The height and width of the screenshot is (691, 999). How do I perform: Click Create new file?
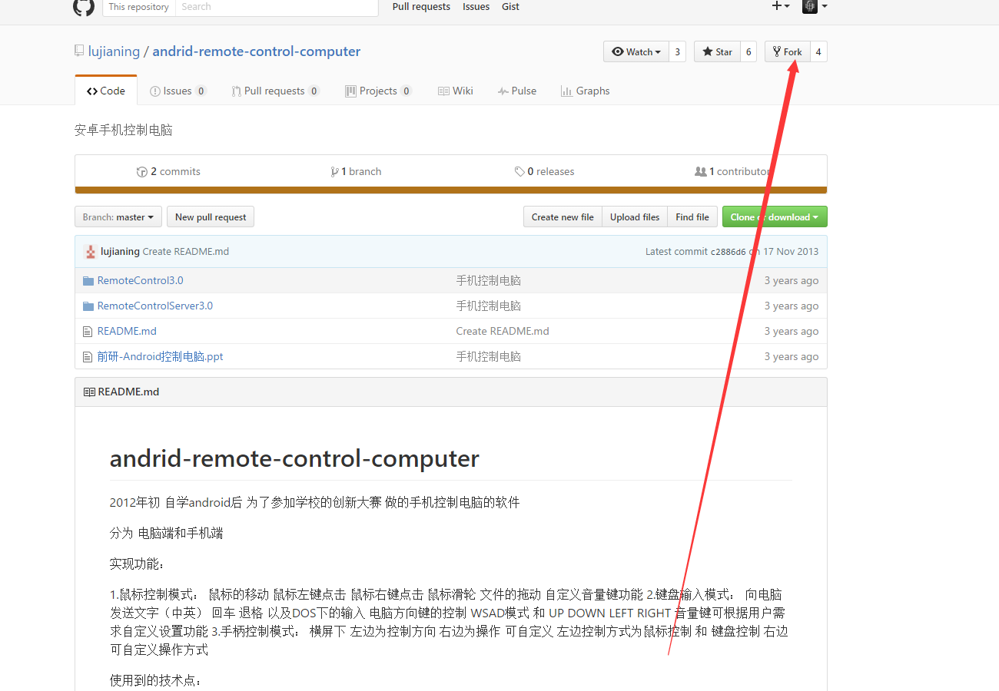(563, 217)
